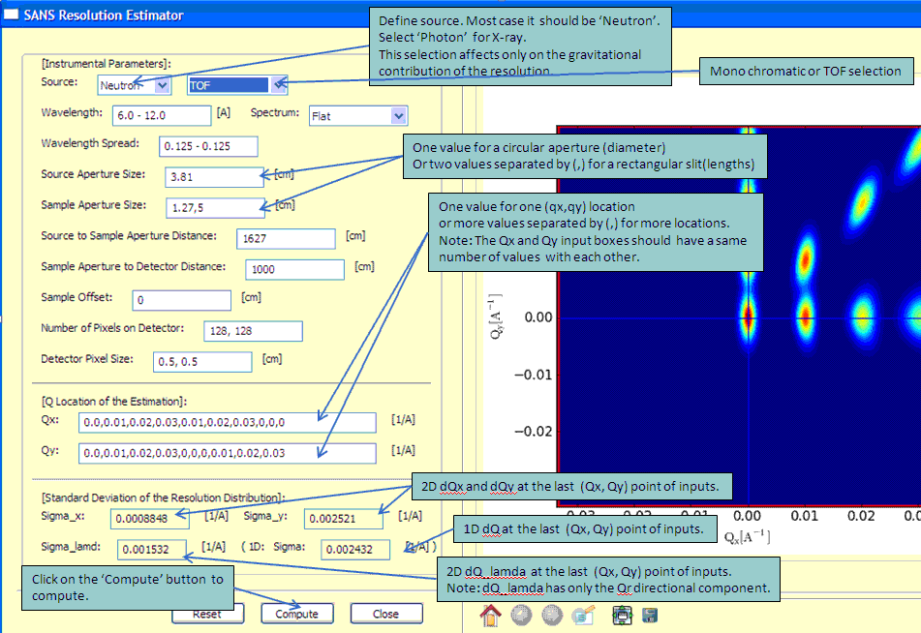Click the Home view icon below the plot
Viewport: 921px width, 633px height.
[491, 615]
